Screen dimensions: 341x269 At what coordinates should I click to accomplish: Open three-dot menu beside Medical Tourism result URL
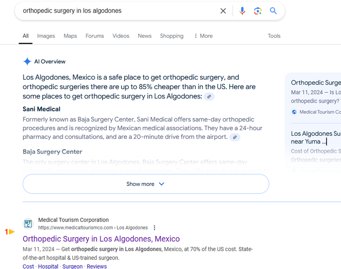pyautogui.click(x=155, y=228)
